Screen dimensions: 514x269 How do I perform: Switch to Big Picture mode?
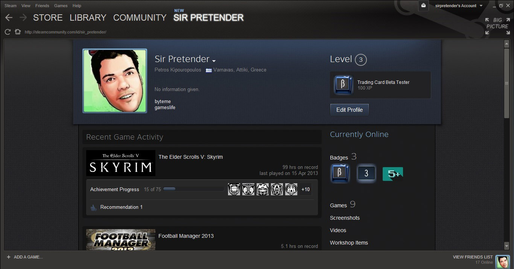click(x=497, y=26)
